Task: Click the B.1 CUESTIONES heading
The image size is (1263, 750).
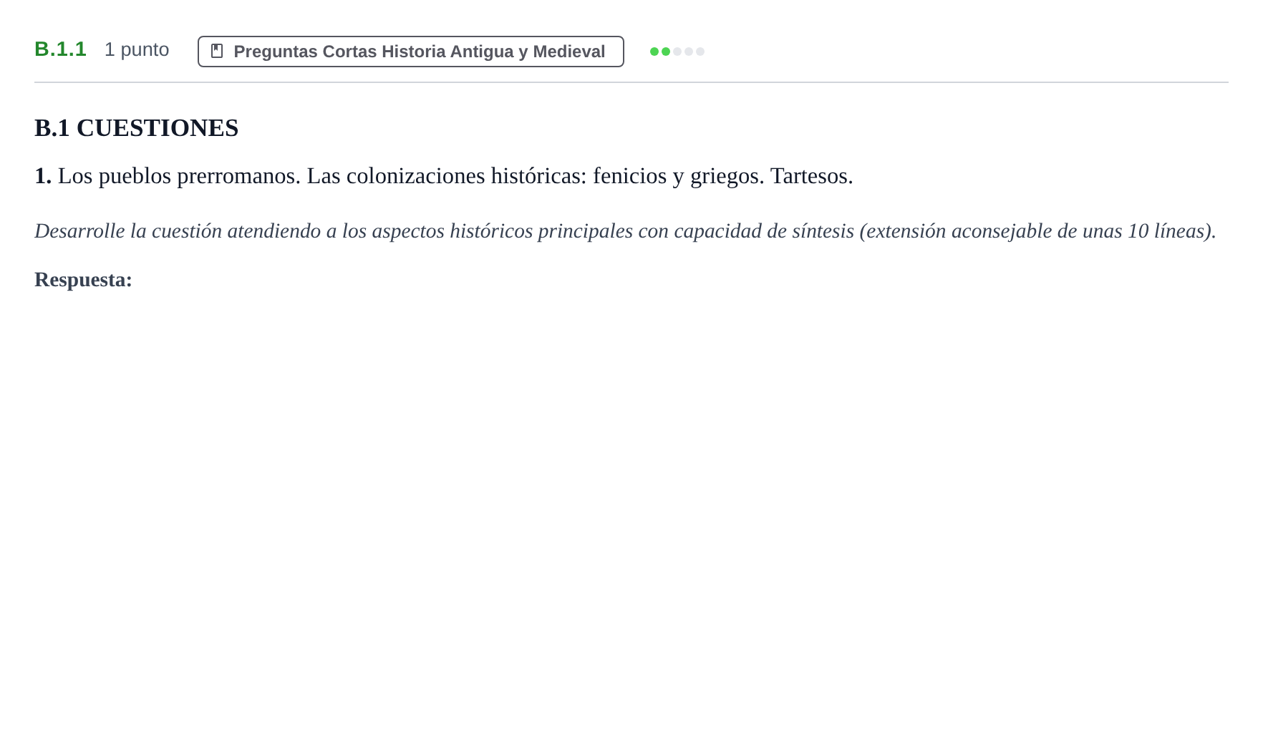Action: pos(137,128)
